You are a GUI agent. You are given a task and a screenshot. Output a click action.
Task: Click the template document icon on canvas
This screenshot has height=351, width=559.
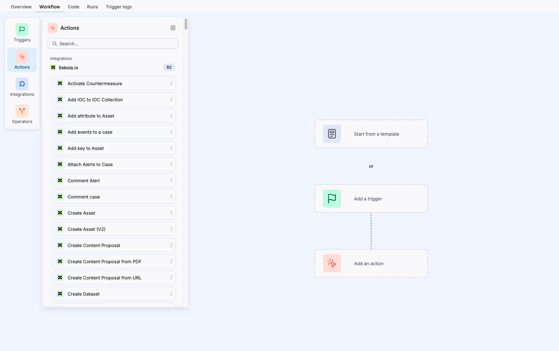pos(332,134)
